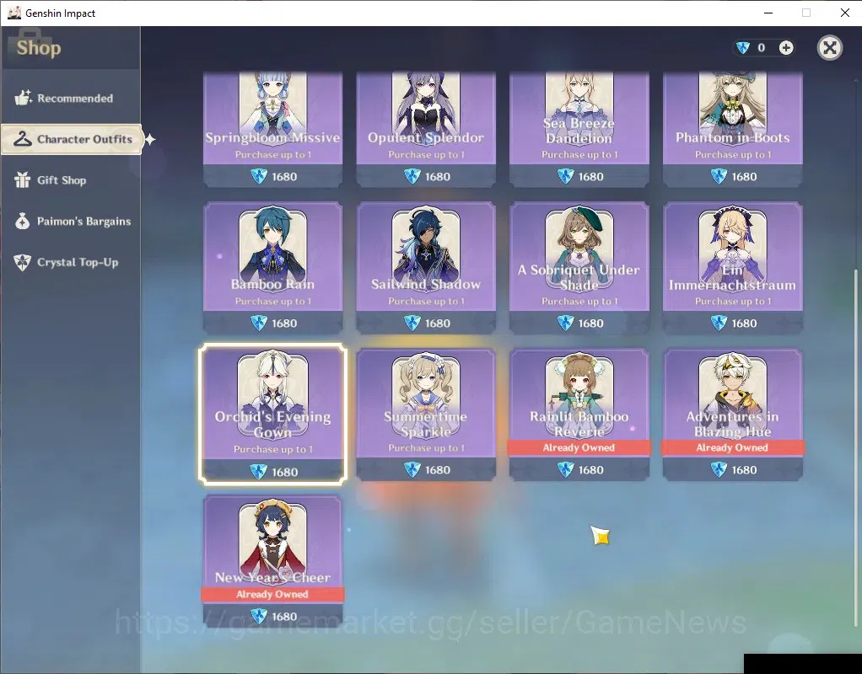This screenshot has height=674, width=862.
Task: Click the outfit list vertical scrollbar
Action: tap(855, 447)
